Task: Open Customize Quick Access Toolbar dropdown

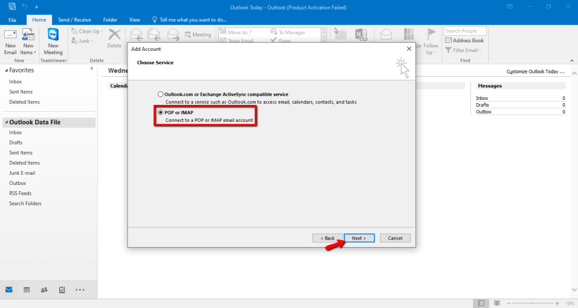Action: (x=37, y=7)
